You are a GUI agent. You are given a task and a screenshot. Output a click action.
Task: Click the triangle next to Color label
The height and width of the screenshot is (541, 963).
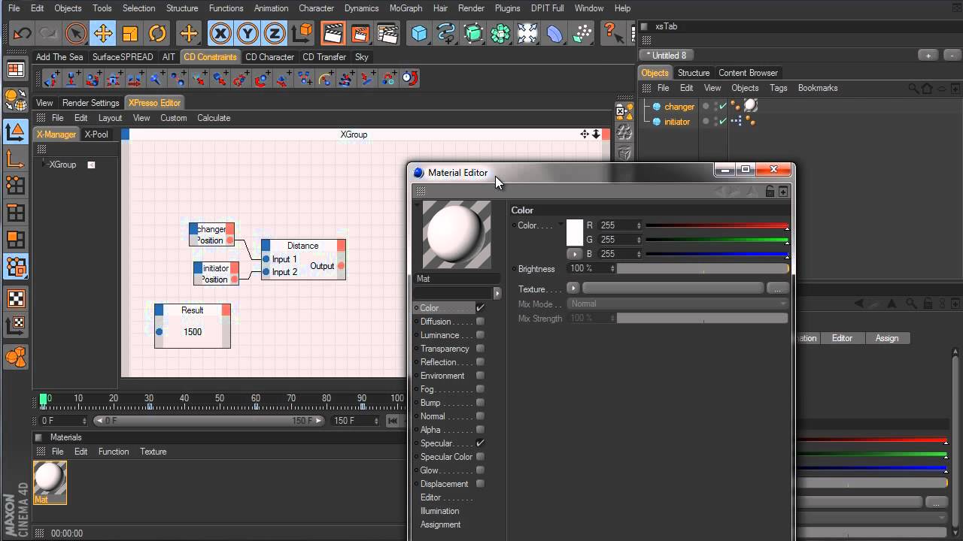tap(560, 225)
